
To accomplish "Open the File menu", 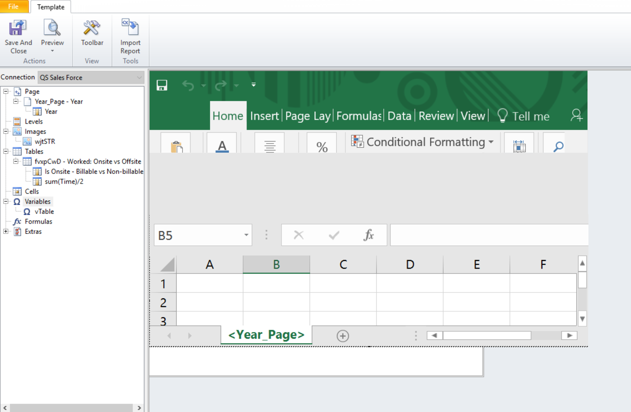I will tap(13, 6).
